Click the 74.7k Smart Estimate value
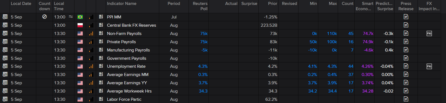Screen dimensions: 446x103 tap(368, 34)
